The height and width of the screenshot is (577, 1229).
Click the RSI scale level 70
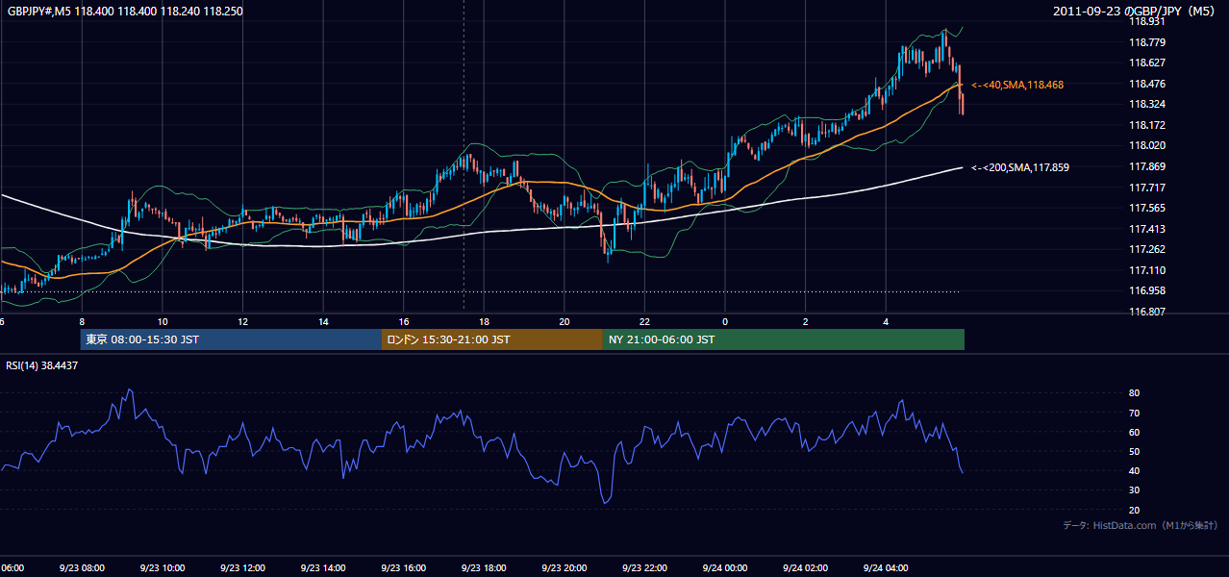pos(1134,413)
